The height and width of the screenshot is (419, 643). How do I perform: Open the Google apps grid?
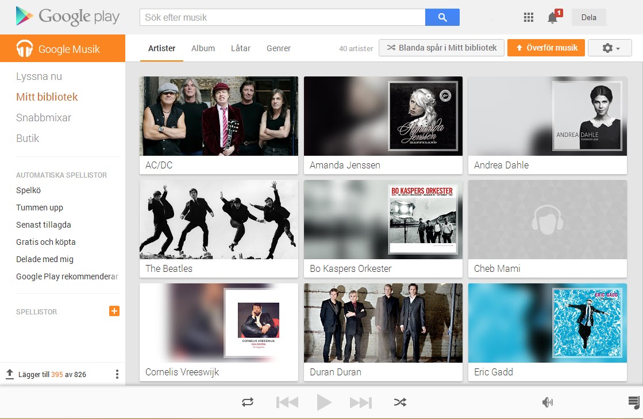pos(529,17)
